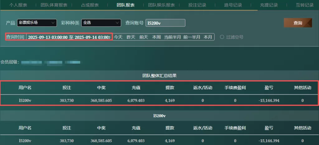Go to the 投注记录 tab
This screenshot has height=145, width=319.
(197, 5)
